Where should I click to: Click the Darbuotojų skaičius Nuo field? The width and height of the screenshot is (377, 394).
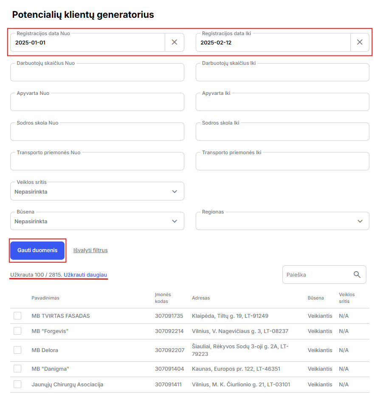(97, 72)
